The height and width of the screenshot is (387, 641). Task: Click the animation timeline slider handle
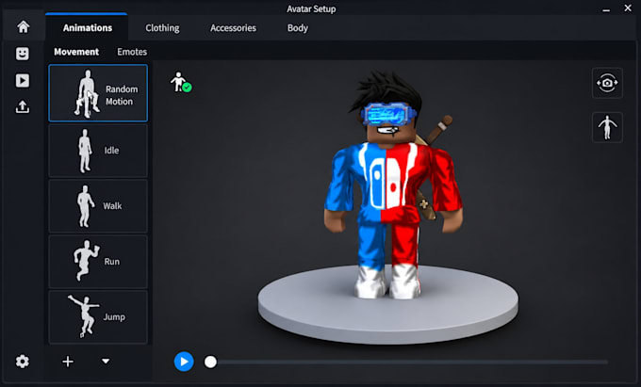pyautogui.click(x=210, y=362)
